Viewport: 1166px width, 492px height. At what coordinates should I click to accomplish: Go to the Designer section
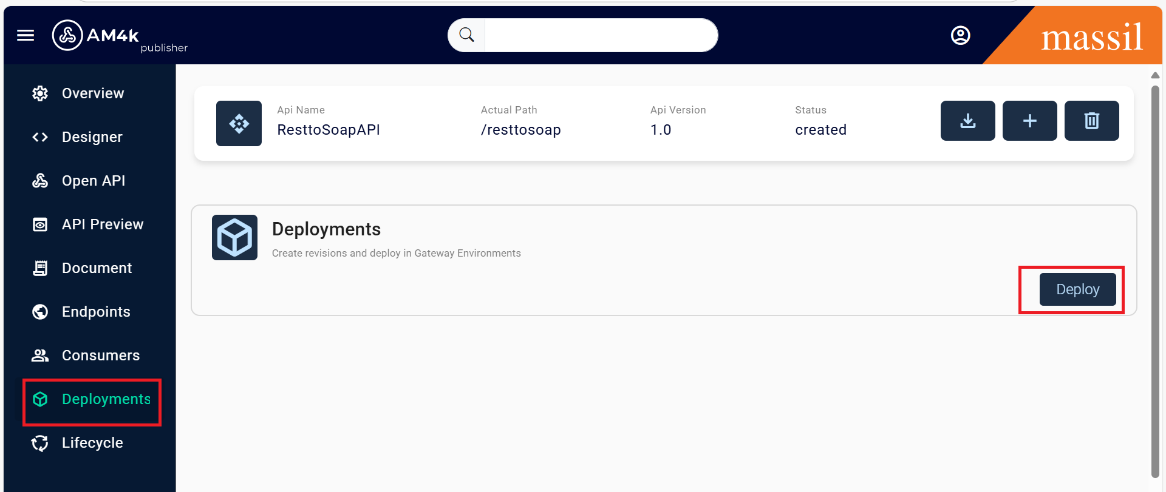coord(92,137)
